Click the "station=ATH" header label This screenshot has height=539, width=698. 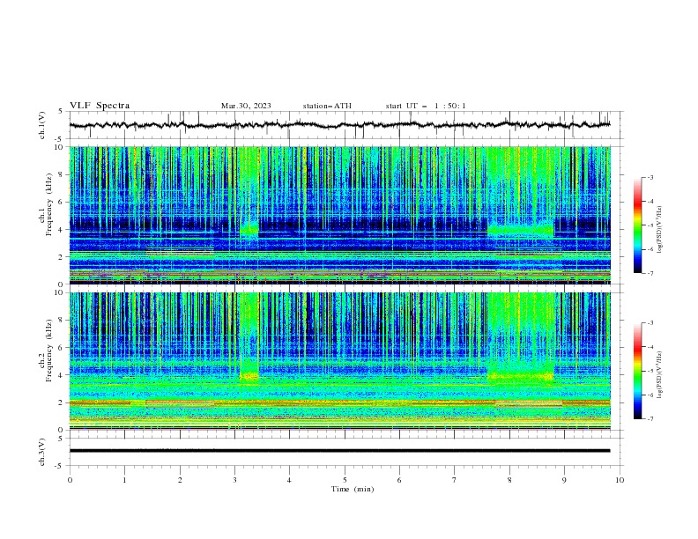[327, 106]
